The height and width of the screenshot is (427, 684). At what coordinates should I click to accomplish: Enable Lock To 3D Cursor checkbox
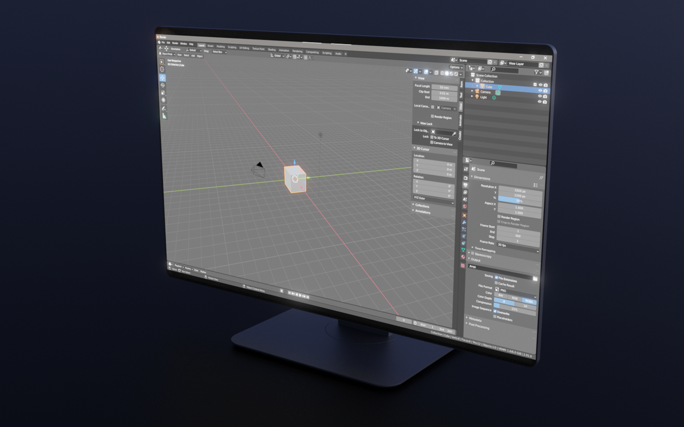coord(432,137)
